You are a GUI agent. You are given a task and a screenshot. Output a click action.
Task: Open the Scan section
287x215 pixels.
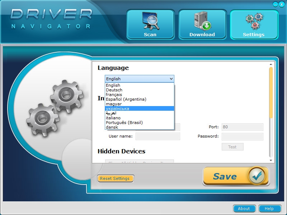click(x=150, y=24)
